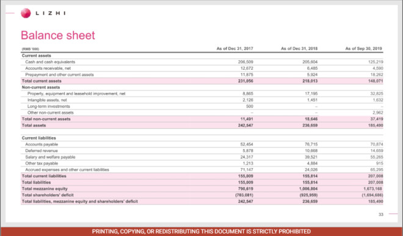Select salary and welfare payable value 39,521
Viewport: 403px width, 236px height.
tap(311, 157)
